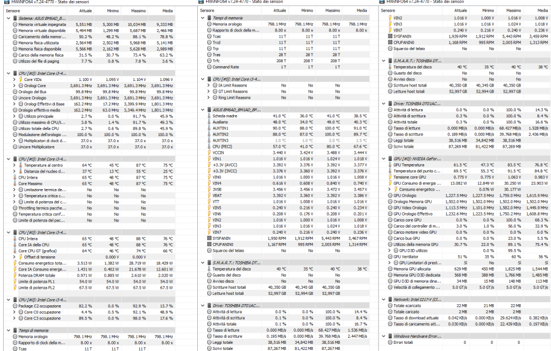The image size is (551, 351).
Task: Click the +3.3V (AVCC) voltage bolt icon
Action: 209,165
